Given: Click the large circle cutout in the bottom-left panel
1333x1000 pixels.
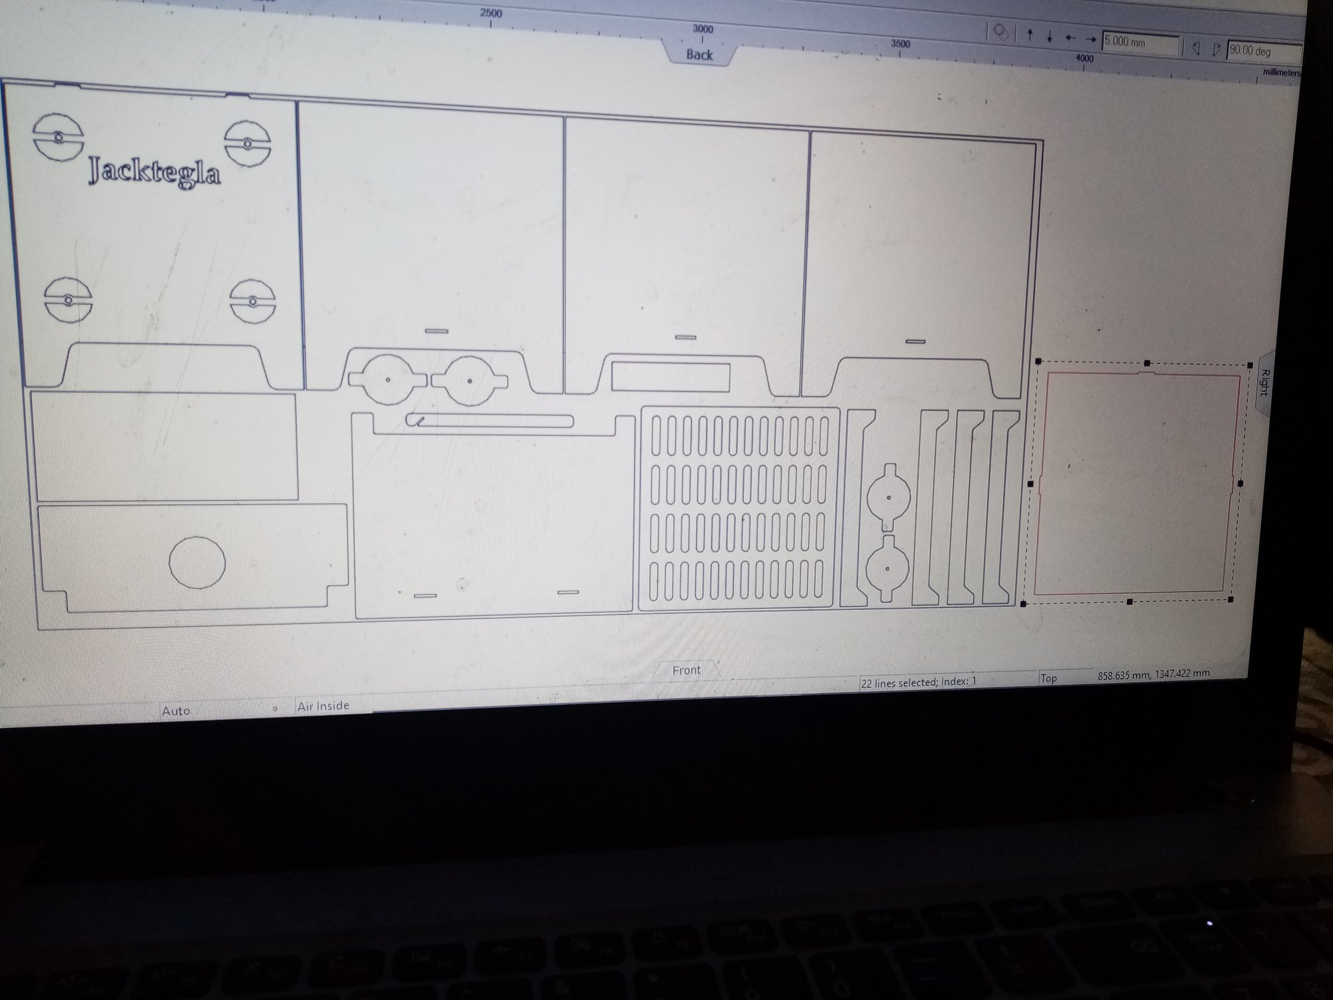Looking at the screenshot, I should 197,563.
